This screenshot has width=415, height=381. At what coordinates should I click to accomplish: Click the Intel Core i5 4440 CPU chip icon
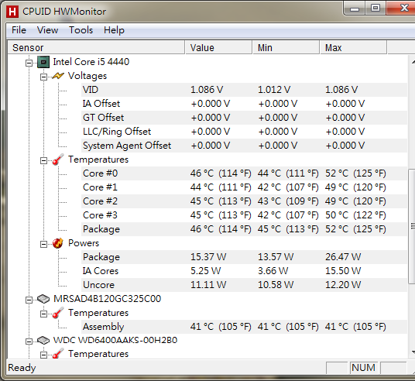[43, 62]
